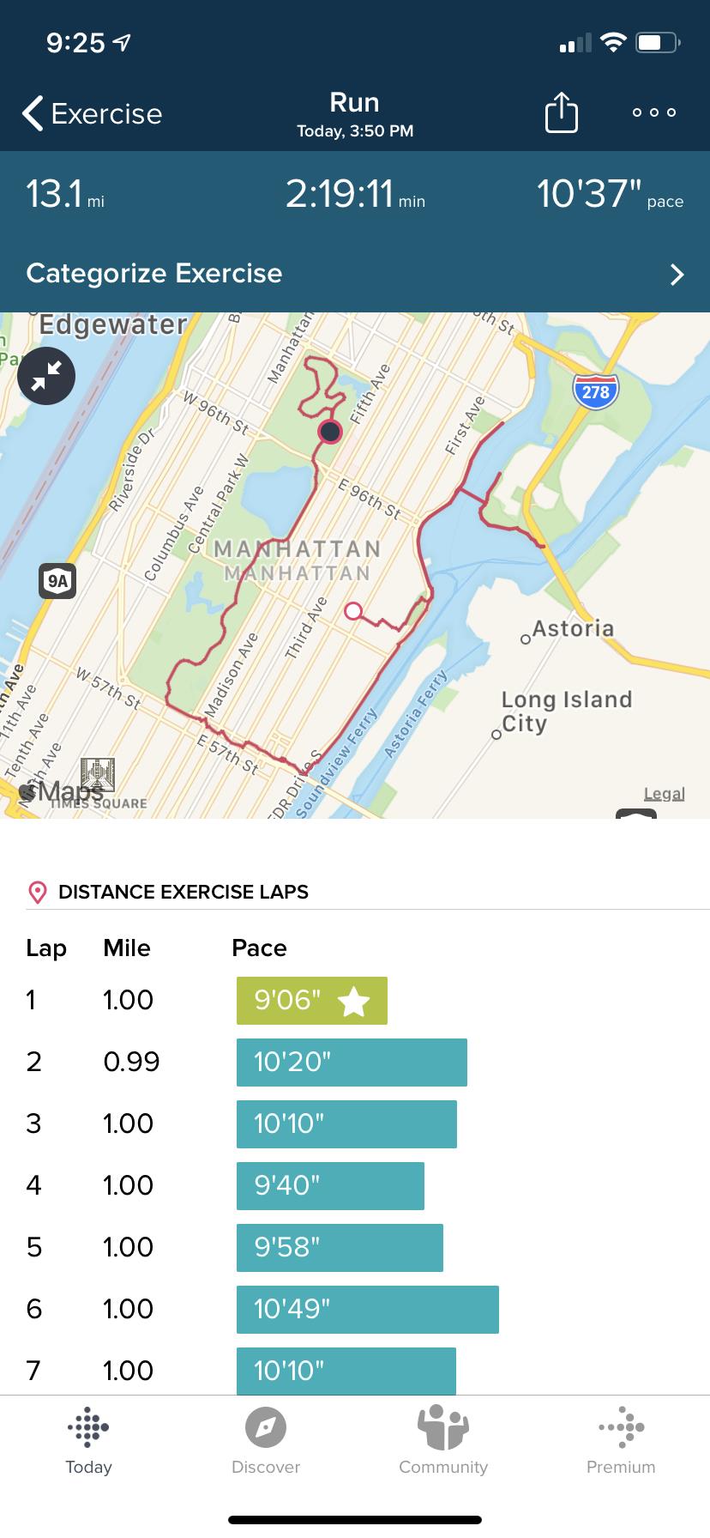Screen dimensions: 710x1538
Task: Expand the Categorize Exercise chevron
Action: coord(677,274)
